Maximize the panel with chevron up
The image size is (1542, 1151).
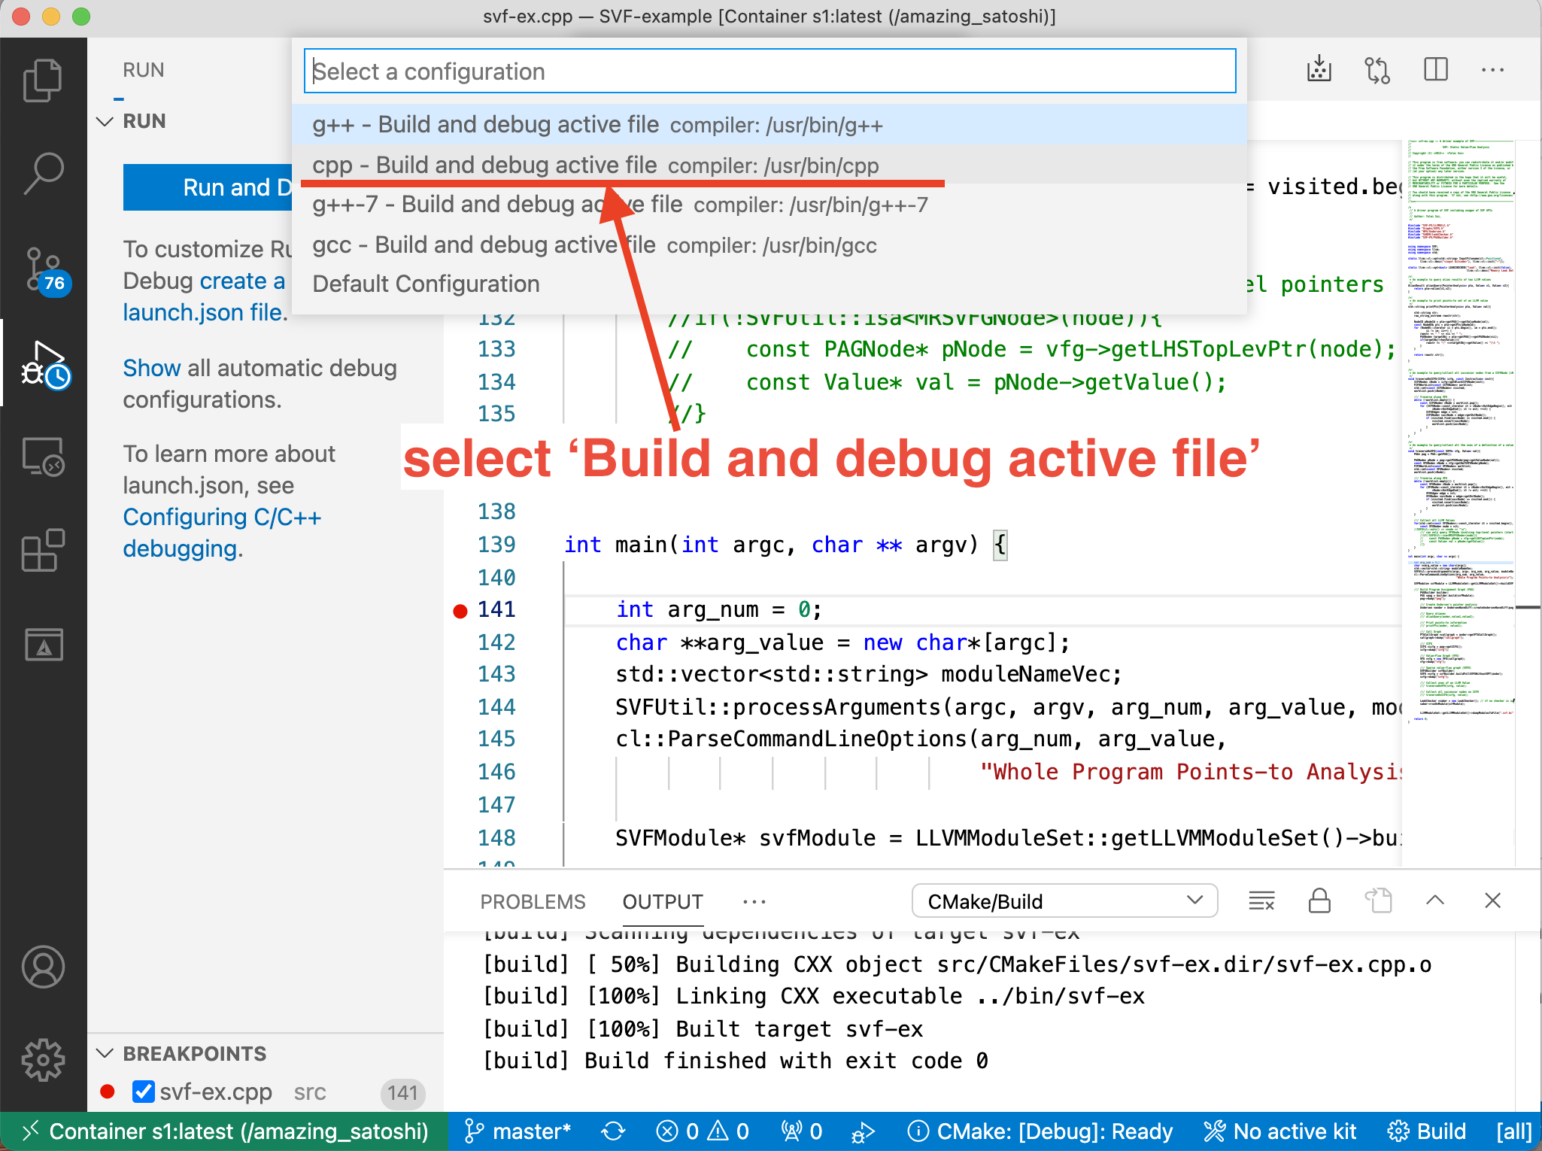coord(1435,900)
